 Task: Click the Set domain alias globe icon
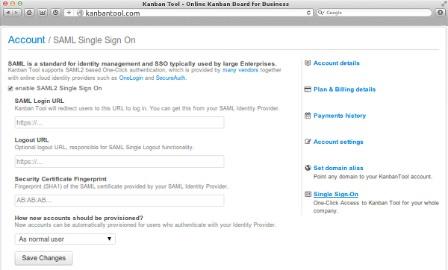click(308, 168)
